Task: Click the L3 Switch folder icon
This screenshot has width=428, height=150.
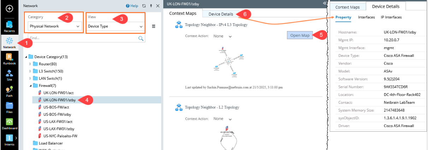Action: coord(35,71)
